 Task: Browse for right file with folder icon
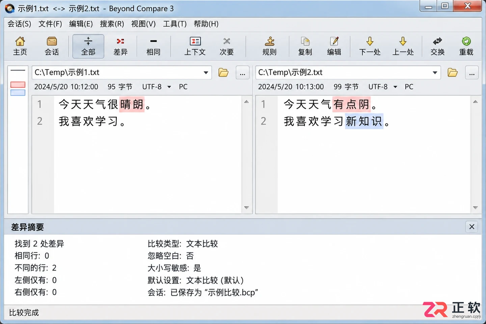(x=453, y=73)
